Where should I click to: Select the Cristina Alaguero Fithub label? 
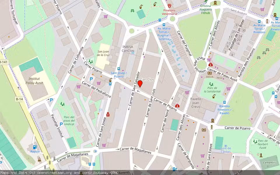point(206,9)
